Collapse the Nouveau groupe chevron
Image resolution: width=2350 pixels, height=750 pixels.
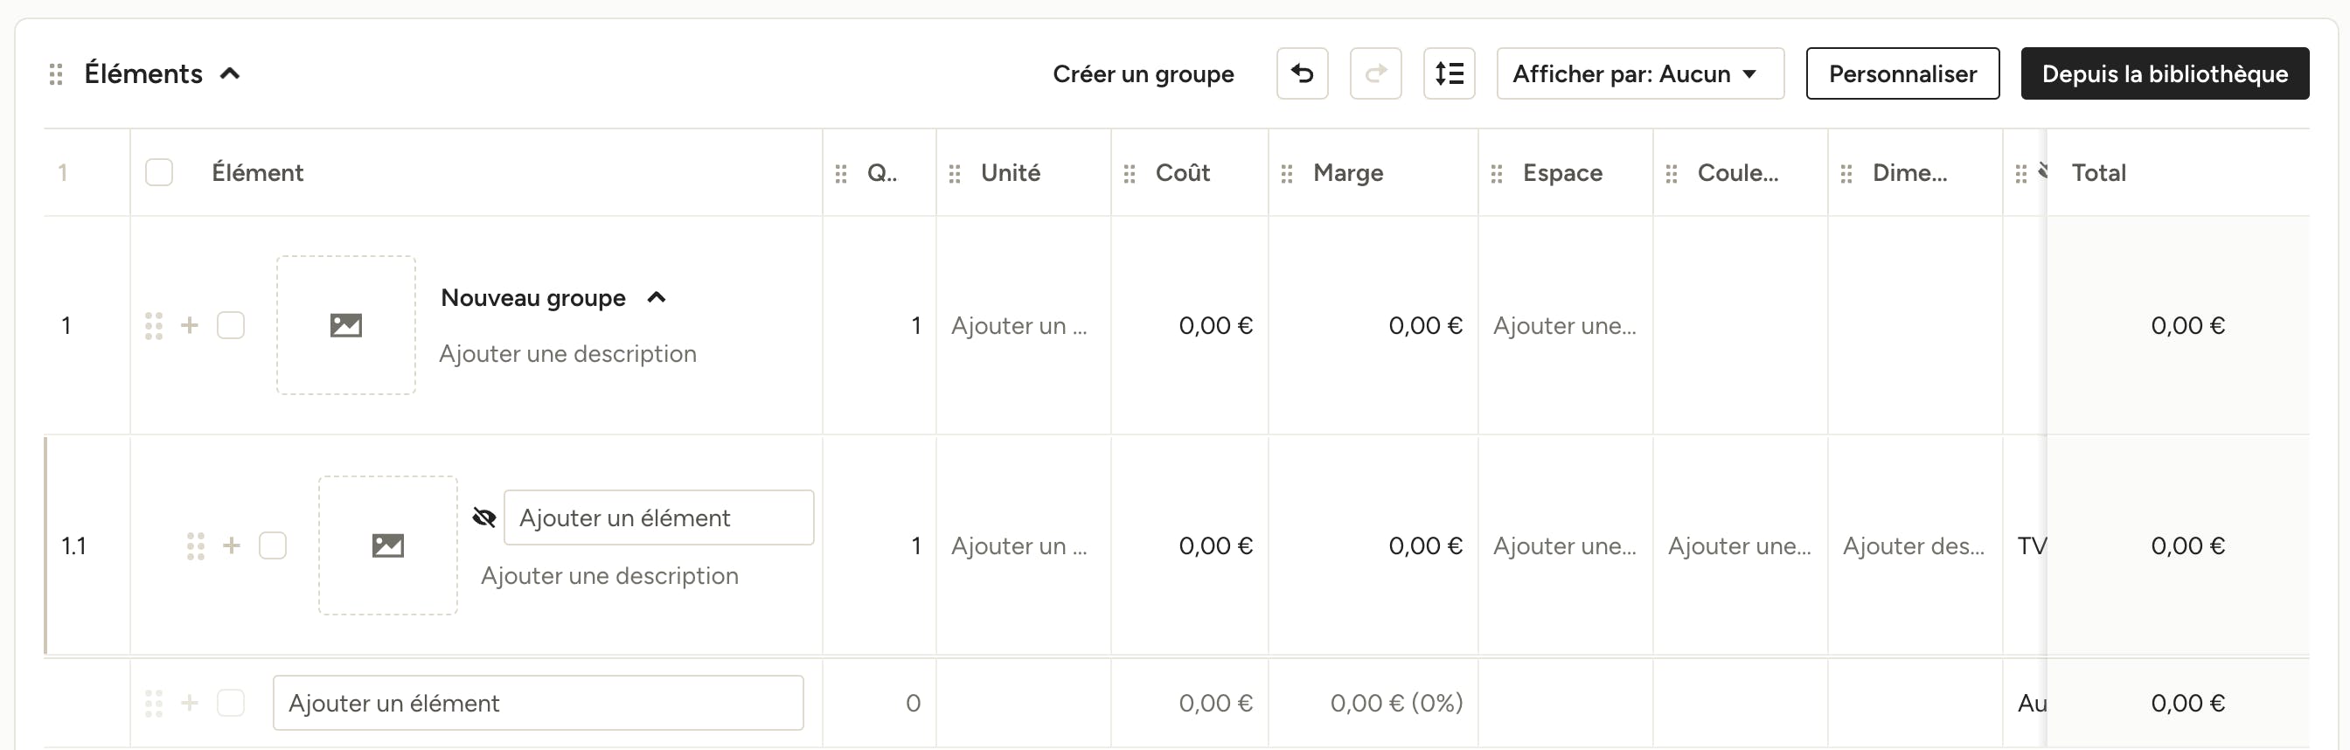(656, 297)
